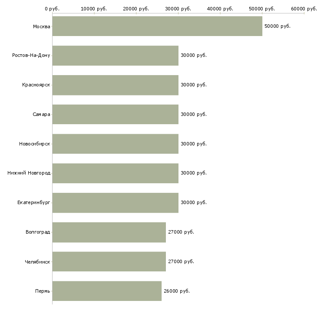Image resolution: width=317 pixels, height=317 pixels.
Task: Click the Челябинск bar
Action: (109, 261)
